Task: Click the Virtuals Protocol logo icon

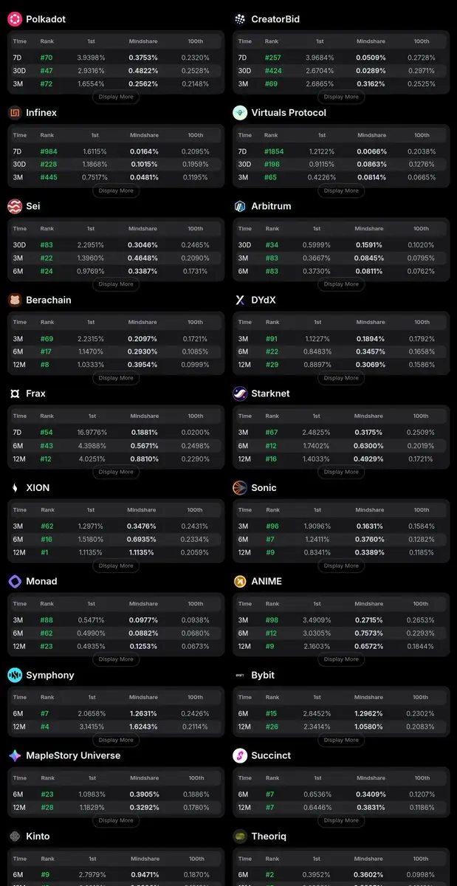Action: [x=240, y=113]
